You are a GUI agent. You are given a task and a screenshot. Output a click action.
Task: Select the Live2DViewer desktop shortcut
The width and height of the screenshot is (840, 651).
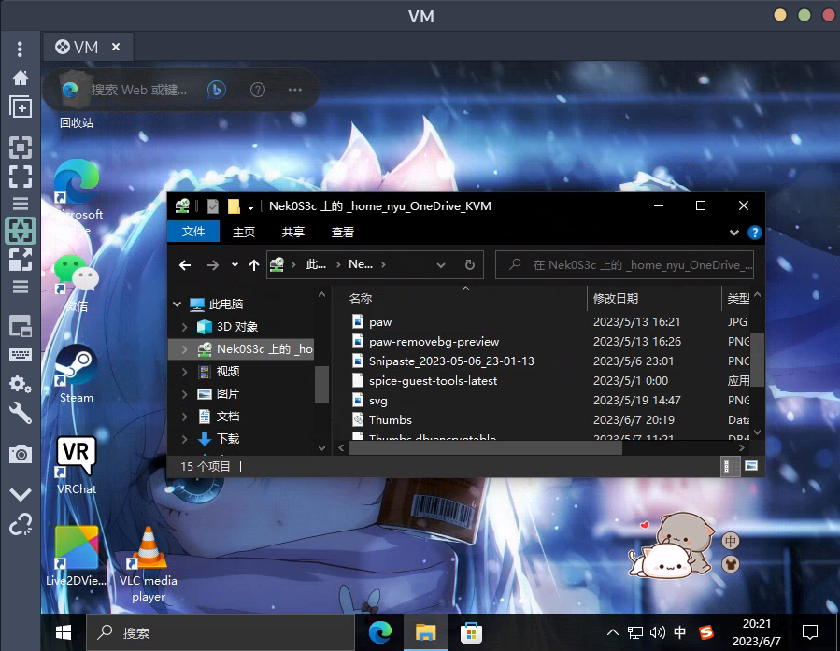77,557
